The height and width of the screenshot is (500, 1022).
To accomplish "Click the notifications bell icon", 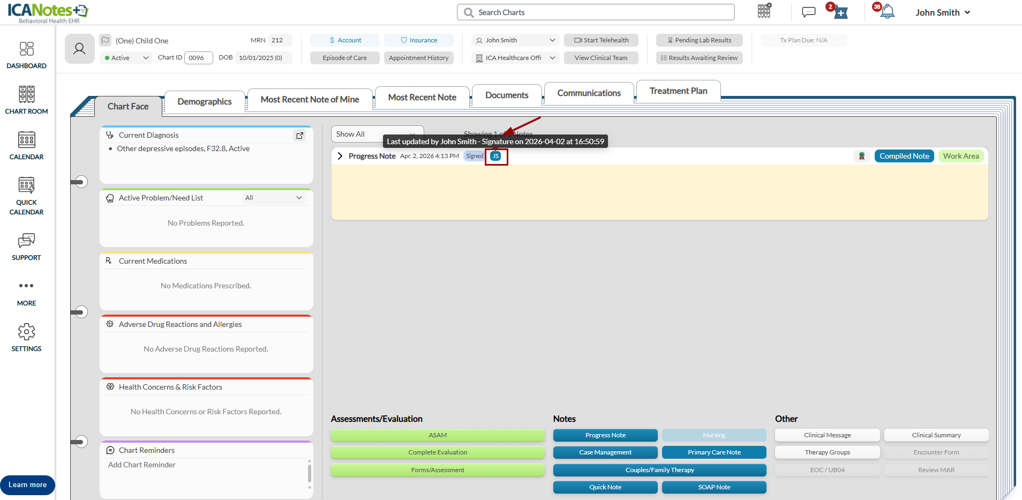I will click(888, 12).
